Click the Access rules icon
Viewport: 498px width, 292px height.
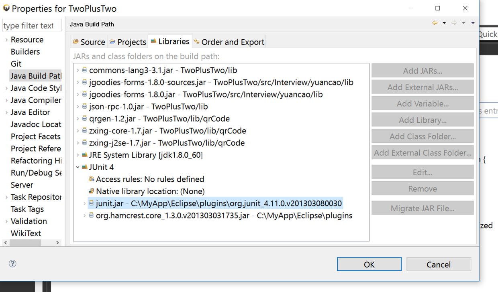click(91, 179)
